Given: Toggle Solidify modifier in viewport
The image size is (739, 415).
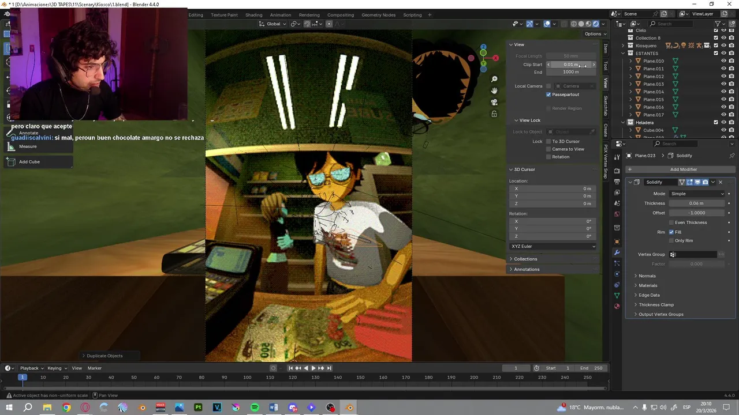Looking at the screenshot, I should (x=697, y=182).
